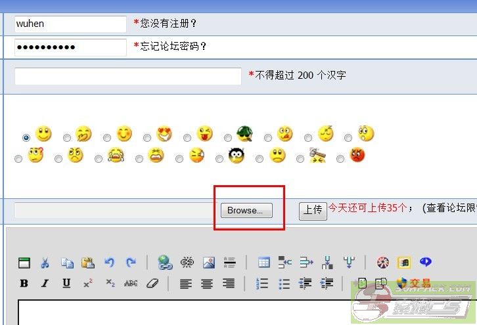Click the 上传 upload button
The width and height of the screenshot is (477, 325).
tap(313, 210)
